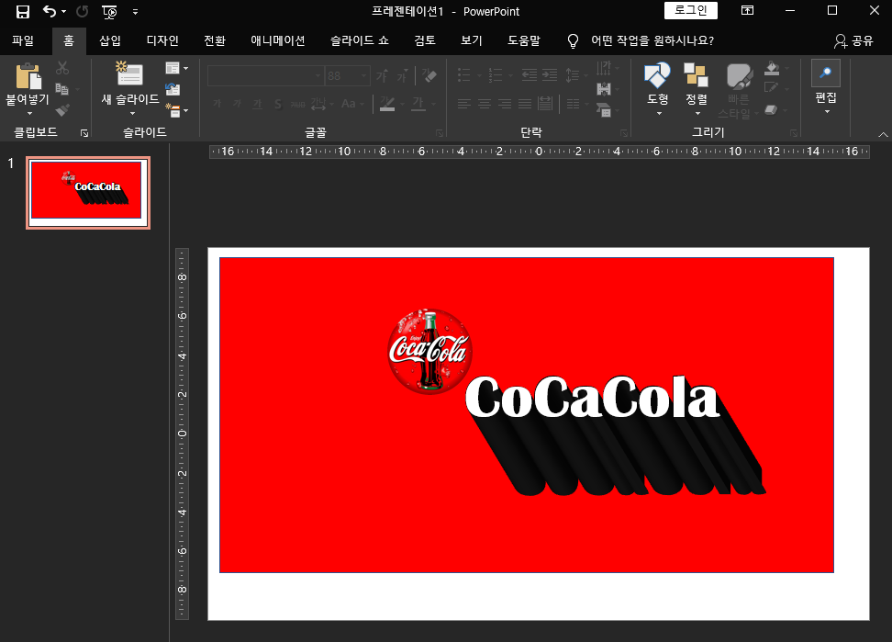Click the text direction icon

click(x=604, y=68)
